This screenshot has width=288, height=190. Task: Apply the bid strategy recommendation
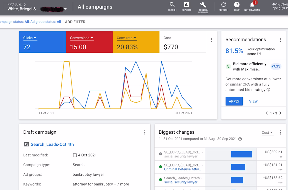pos(234,101)
